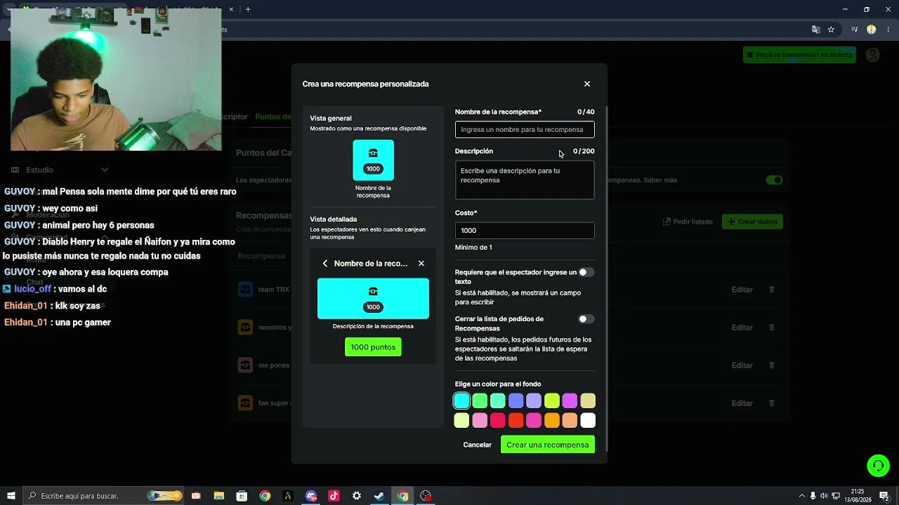Open the account avatar at top right
This screenshot has width=899, height=505.
[x=873, y=55]
